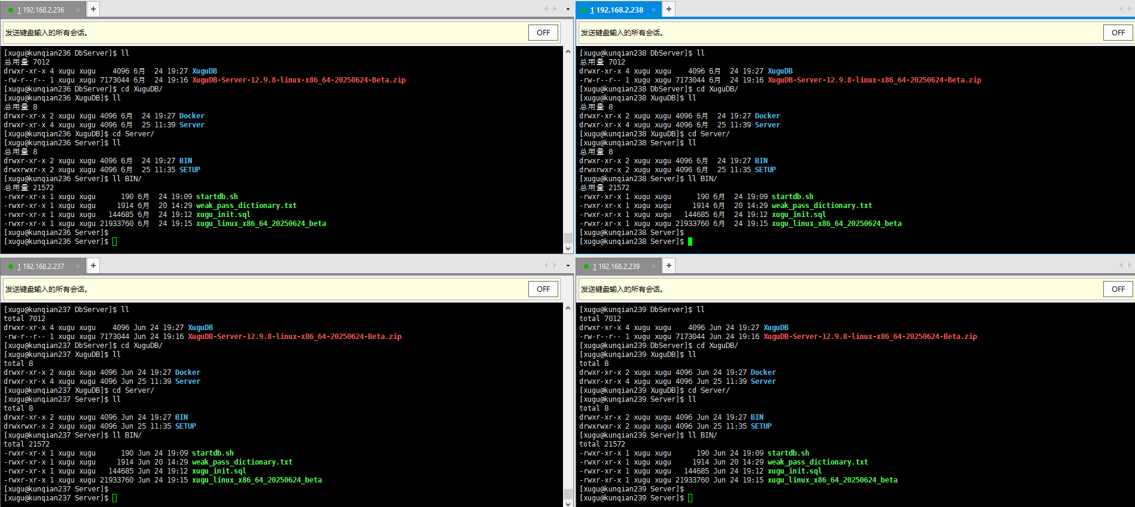Click scrollbar thumb in kunqian237 terminal
This screenshot has height=507, width=1135.
(568, 494)
